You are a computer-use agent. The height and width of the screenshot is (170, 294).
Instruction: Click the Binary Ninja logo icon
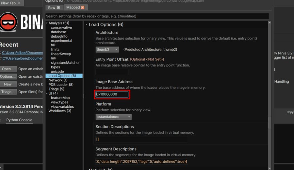(x=9, y=22)
